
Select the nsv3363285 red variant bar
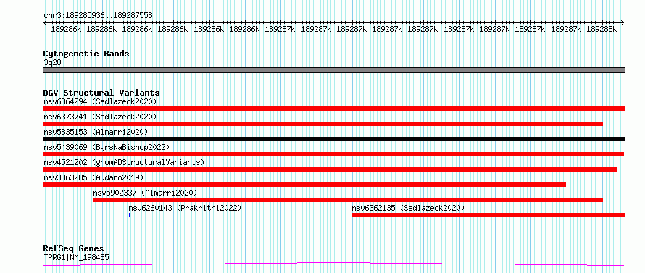tap(304, 185)
